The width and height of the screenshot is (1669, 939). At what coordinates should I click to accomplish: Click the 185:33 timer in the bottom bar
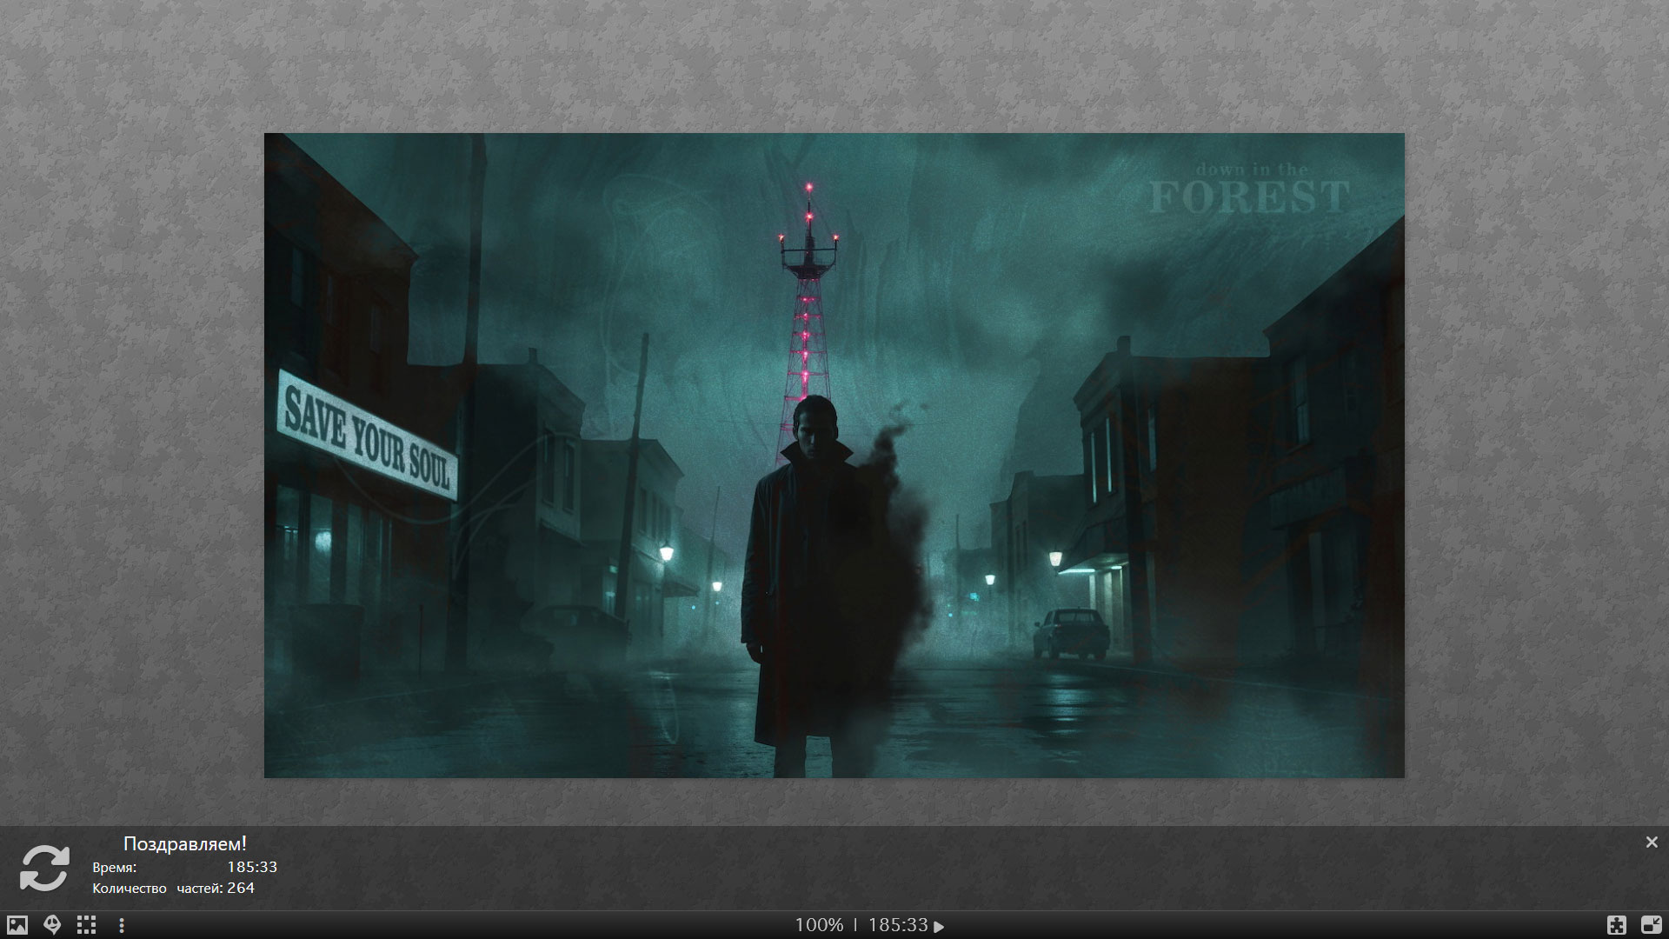tap(897, 925)
